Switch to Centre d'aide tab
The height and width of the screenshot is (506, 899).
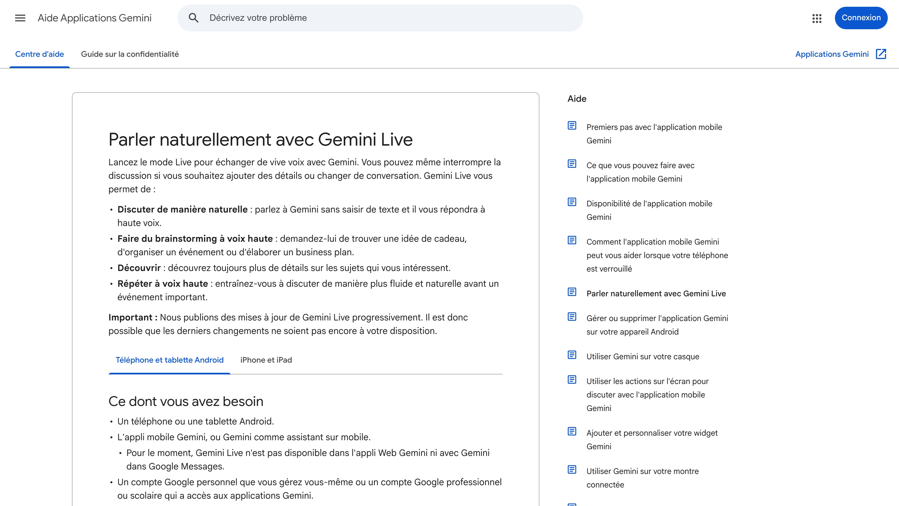click(39, 54)
